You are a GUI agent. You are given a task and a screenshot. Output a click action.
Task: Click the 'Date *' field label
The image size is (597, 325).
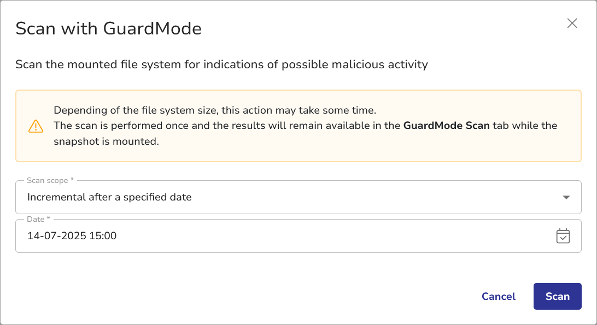(x=38, y=219)
